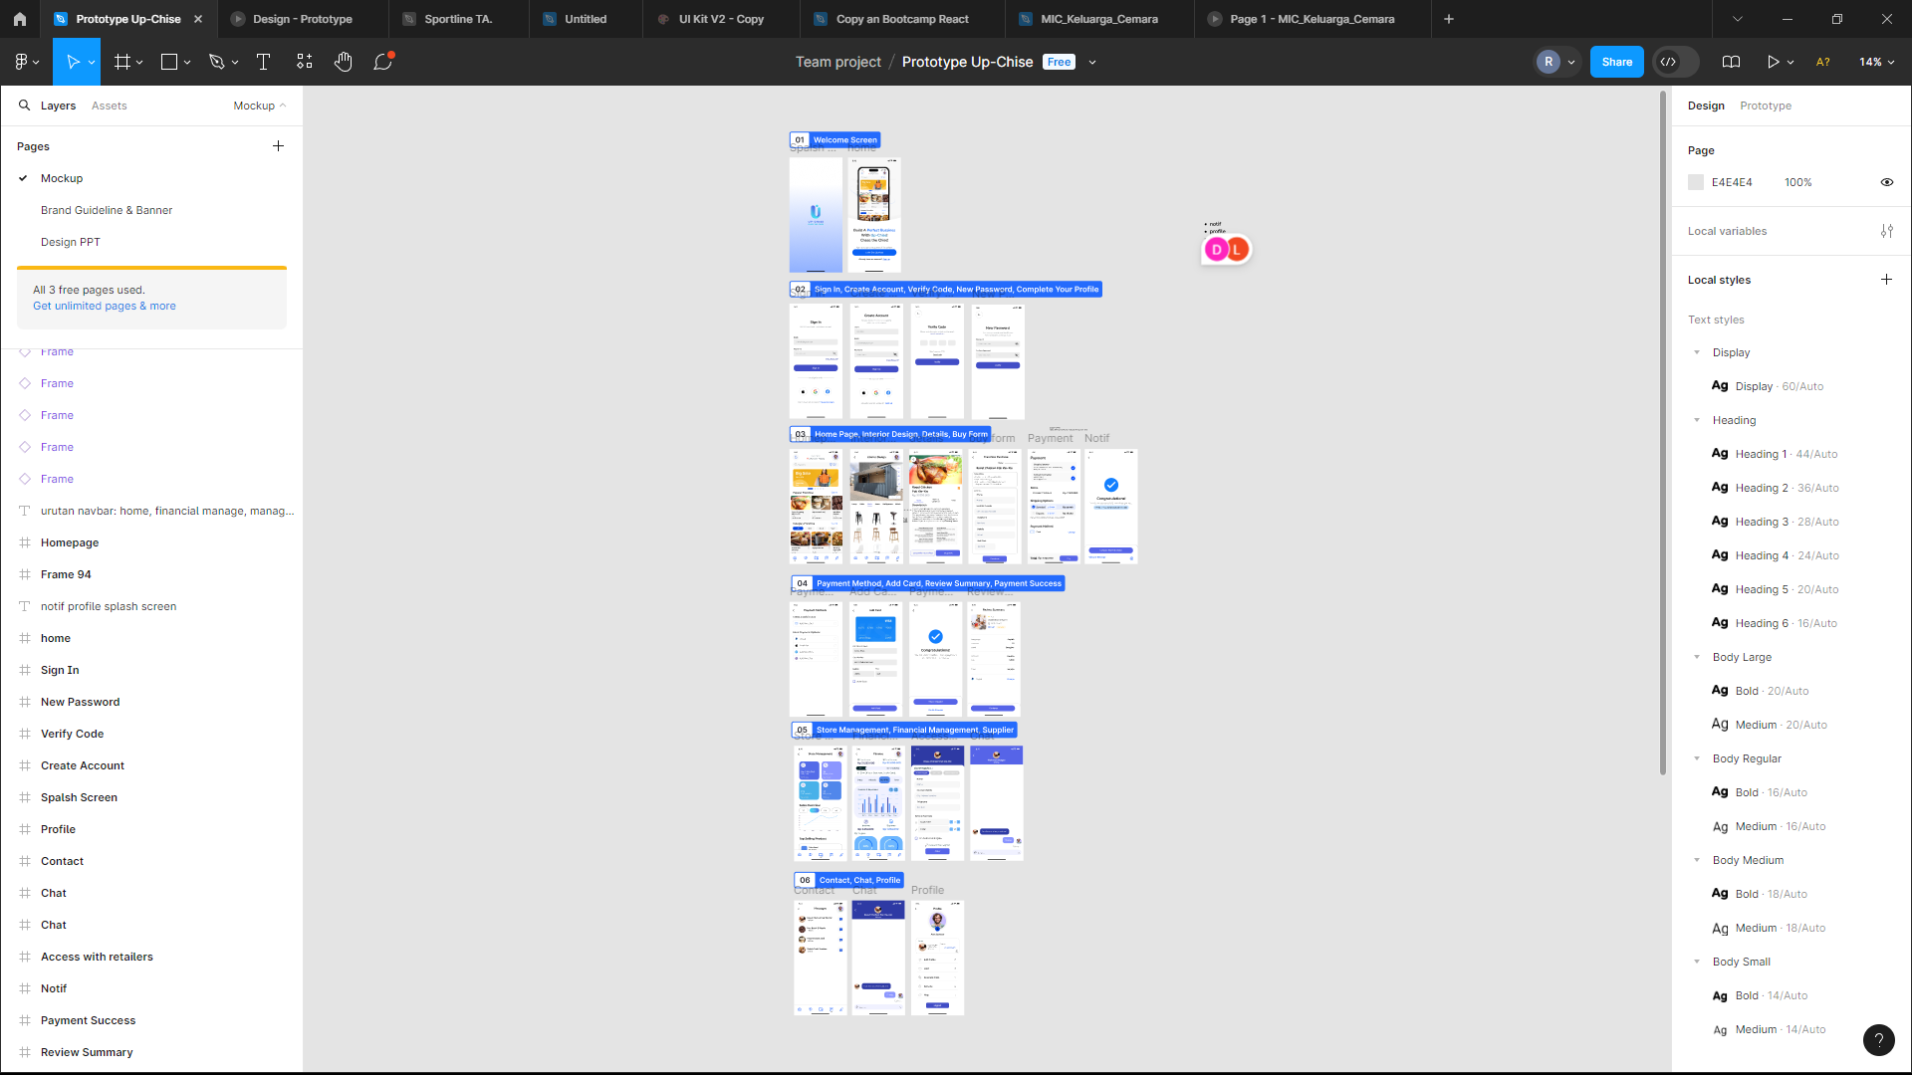Click the blue Share button
Screen dimensions: 1912x1075
pyautogui.click(x=1616, y=62)
